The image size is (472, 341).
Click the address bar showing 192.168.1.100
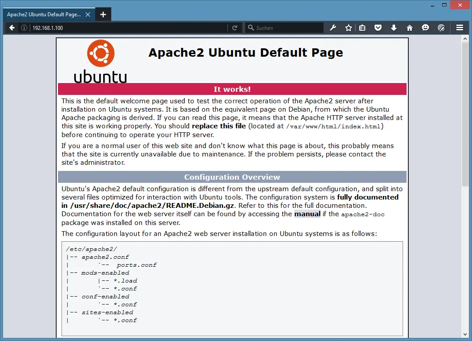tap(130, 28)
